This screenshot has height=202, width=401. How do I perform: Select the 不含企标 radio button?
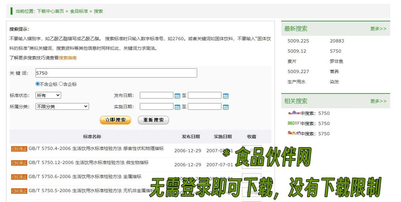(37, 84)
